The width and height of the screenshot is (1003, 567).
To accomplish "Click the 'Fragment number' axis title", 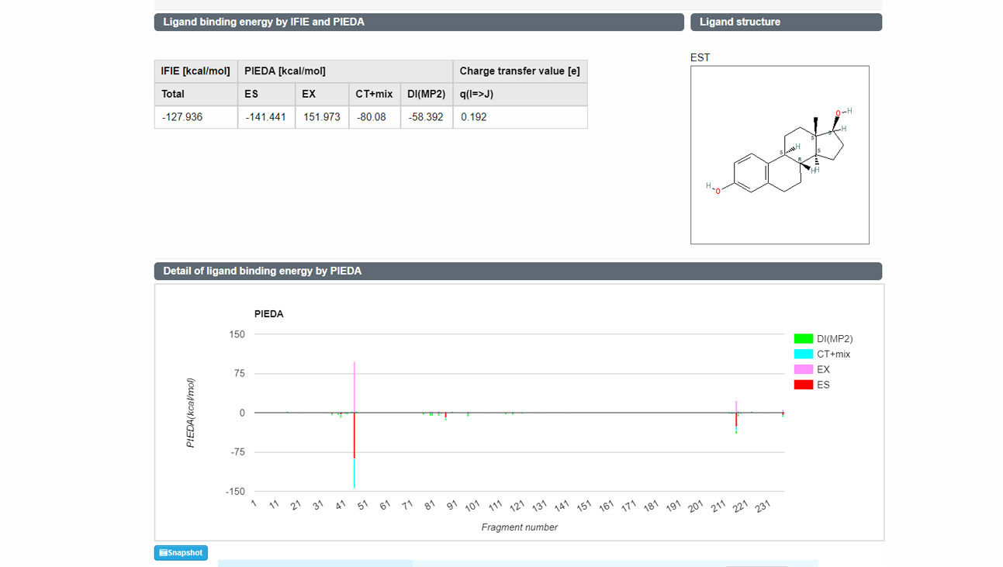I will point(520,527).
